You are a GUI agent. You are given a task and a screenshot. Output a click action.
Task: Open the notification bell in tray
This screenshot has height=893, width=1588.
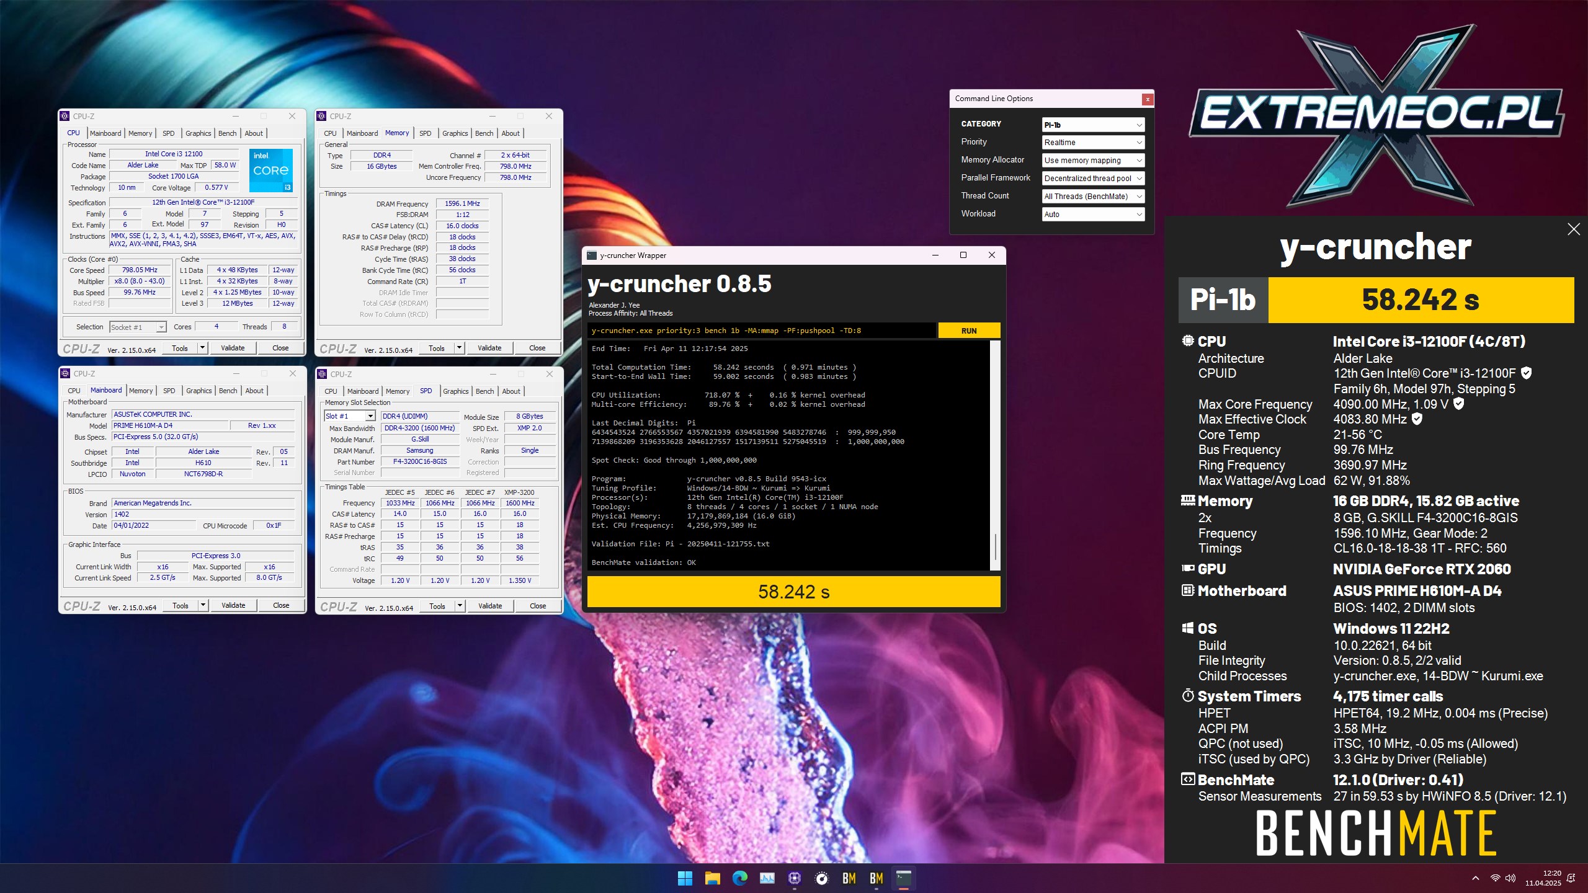(x=1571, y=878)
